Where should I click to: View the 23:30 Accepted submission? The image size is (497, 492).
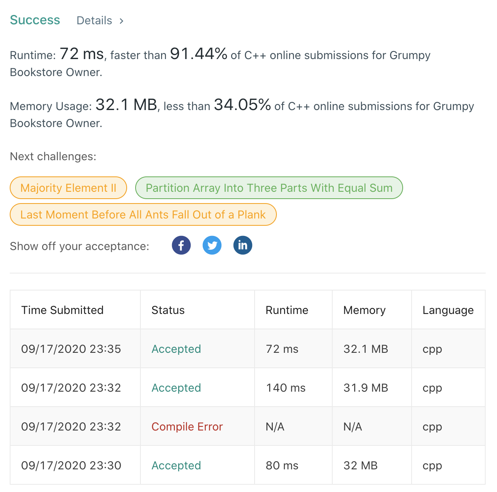(x=176, y=465)
